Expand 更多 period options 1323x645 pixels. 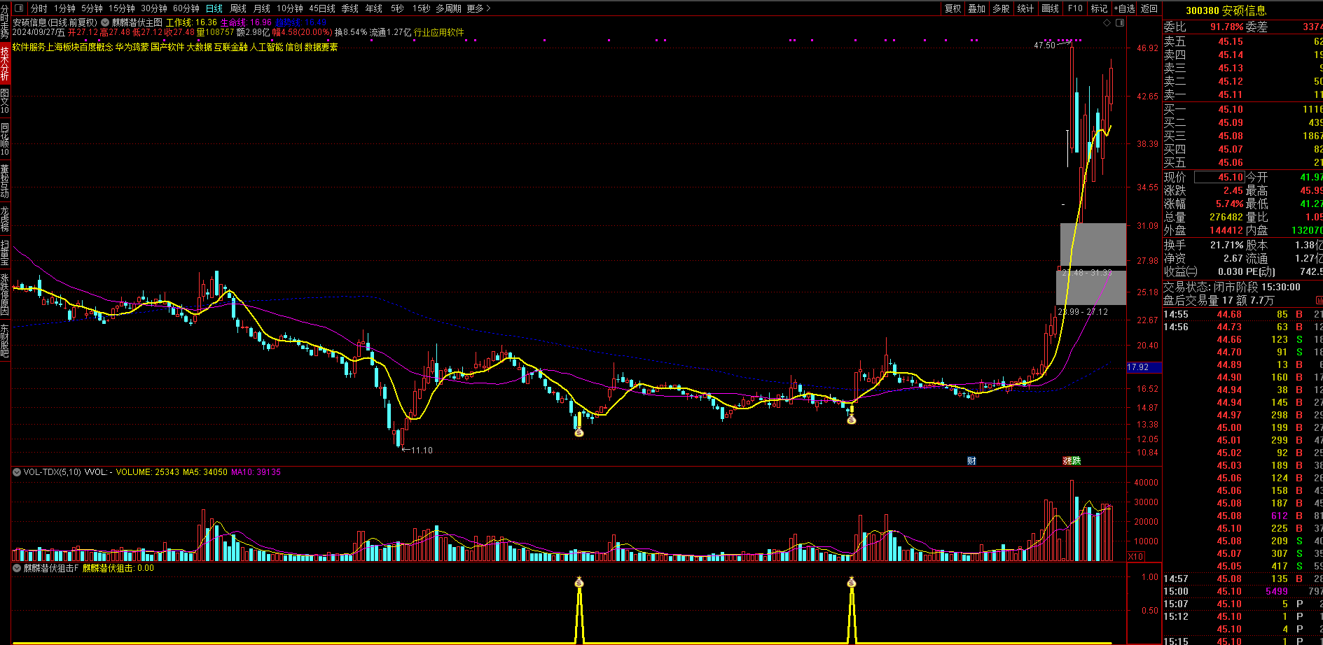(478, 8)
